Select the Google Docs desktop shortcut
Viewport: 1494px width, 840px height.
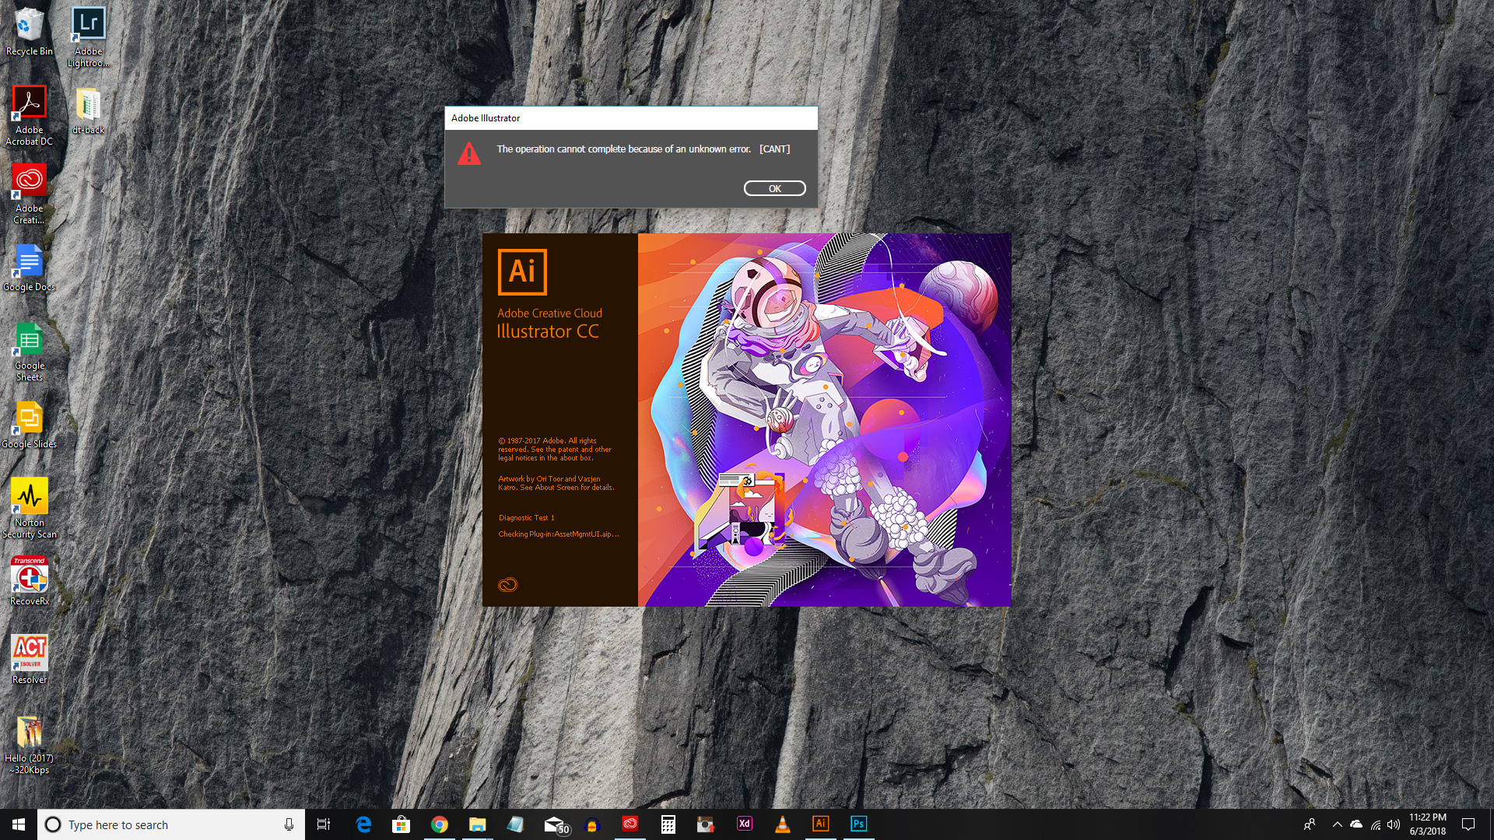coord(30,268)
